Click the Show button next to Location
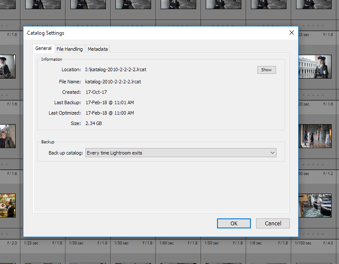339x264 pixels. (x=267, y=70)
